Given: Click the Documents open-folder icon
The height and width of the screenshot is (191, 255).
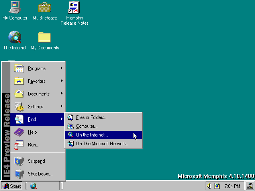Looking at the screenshot, I should tap(19, 94).
